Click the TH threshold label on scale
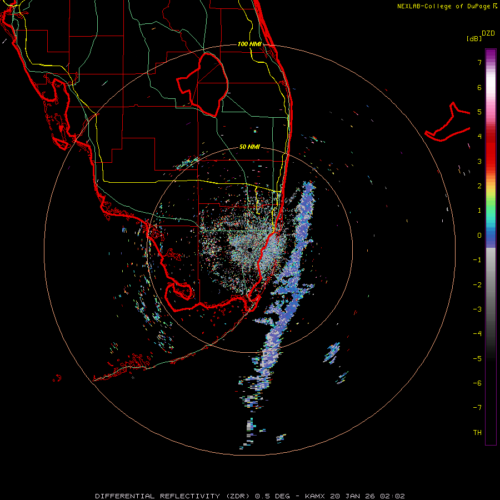 click(x=477, y=432)
